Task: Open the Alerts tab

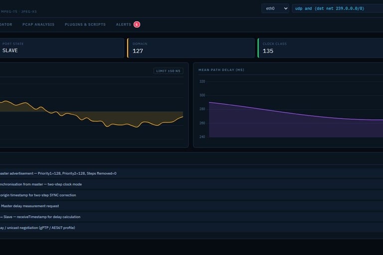Action: point(123,24)
